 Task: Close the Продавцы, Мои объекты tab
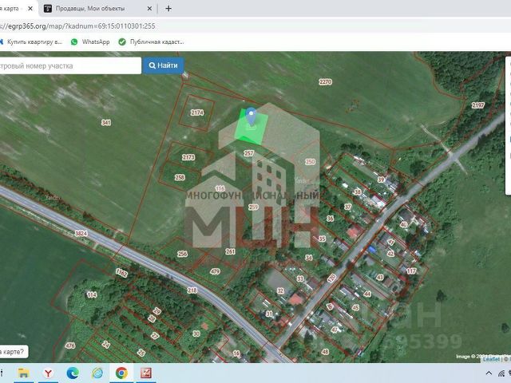tap(149, 9)
